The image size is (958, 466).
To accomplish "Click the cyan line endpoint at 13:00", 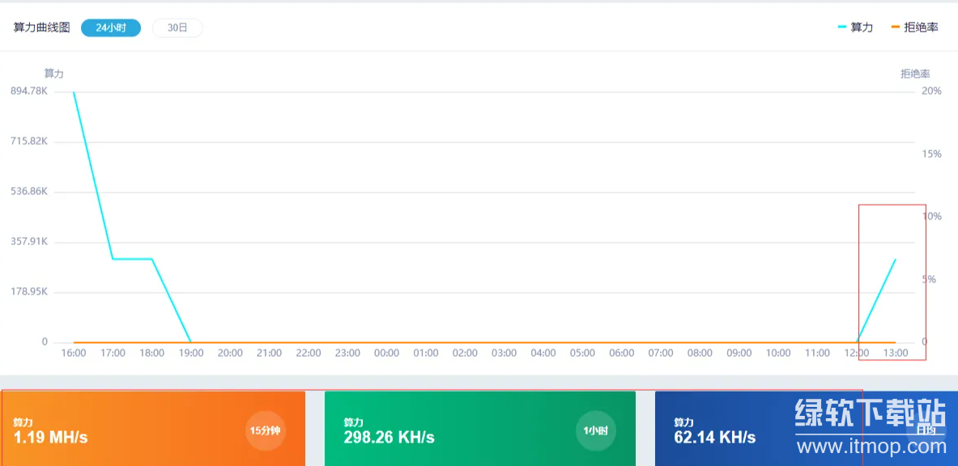I will coord(896,260).
